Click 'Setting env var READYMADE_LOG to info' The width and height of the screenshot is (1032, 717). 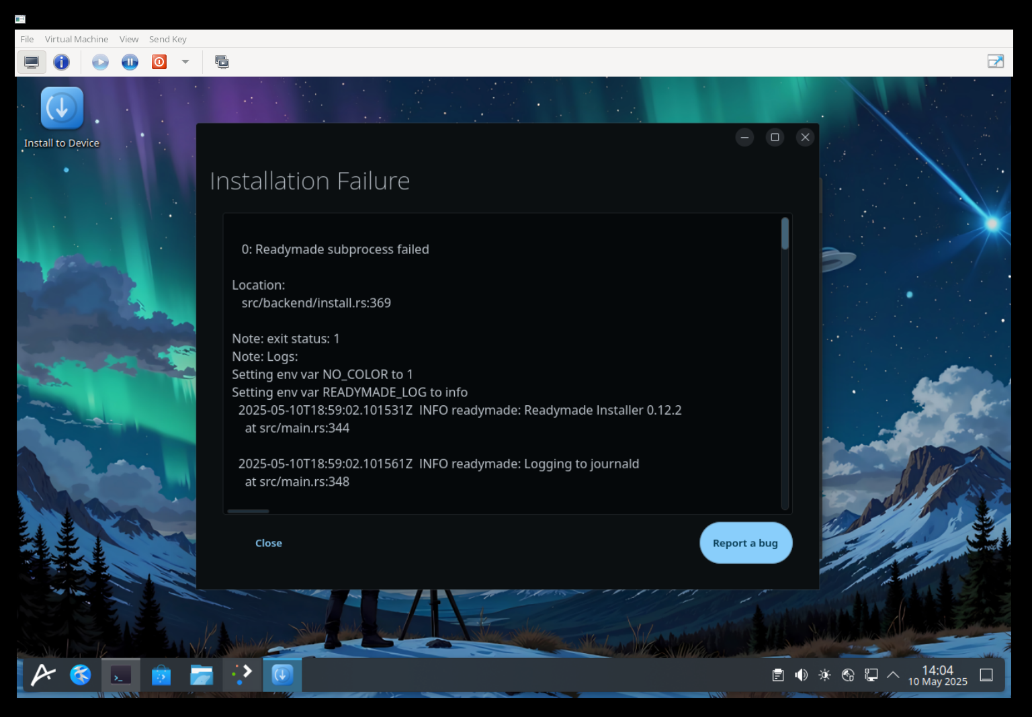click(350, 392)
